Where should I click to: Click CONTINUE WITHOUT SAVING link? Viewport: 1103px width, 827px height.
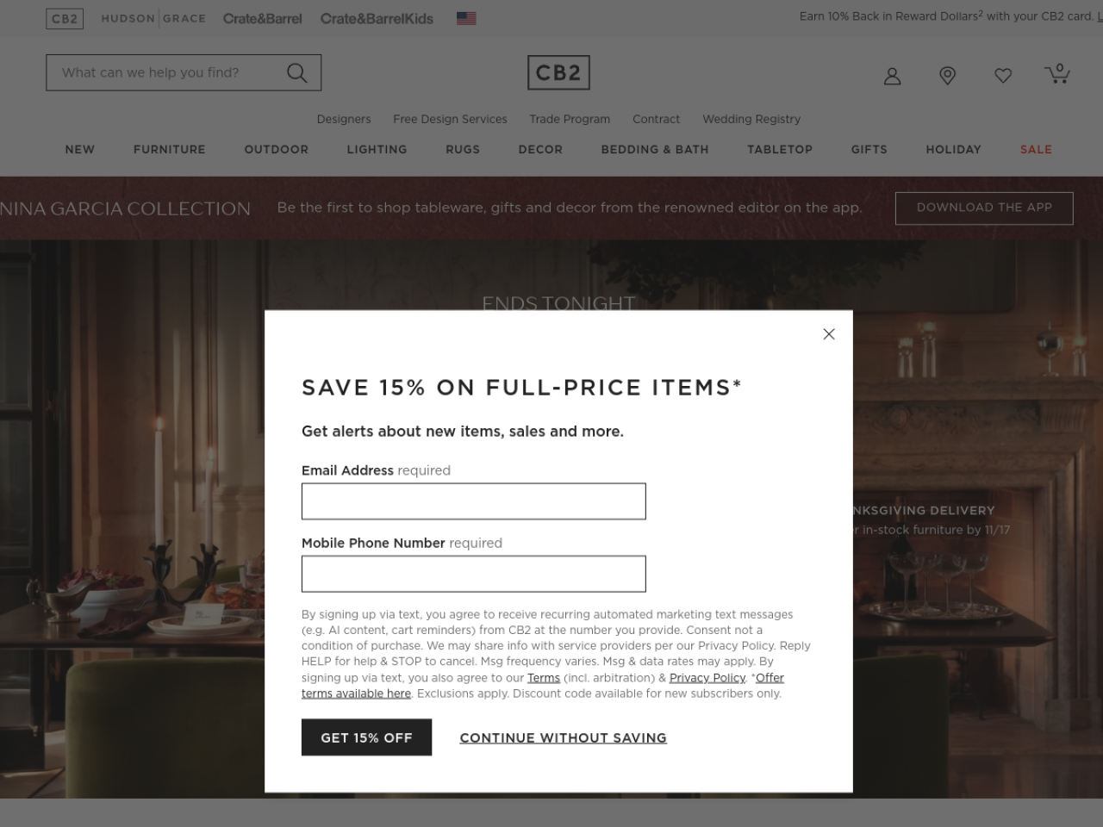563,738
